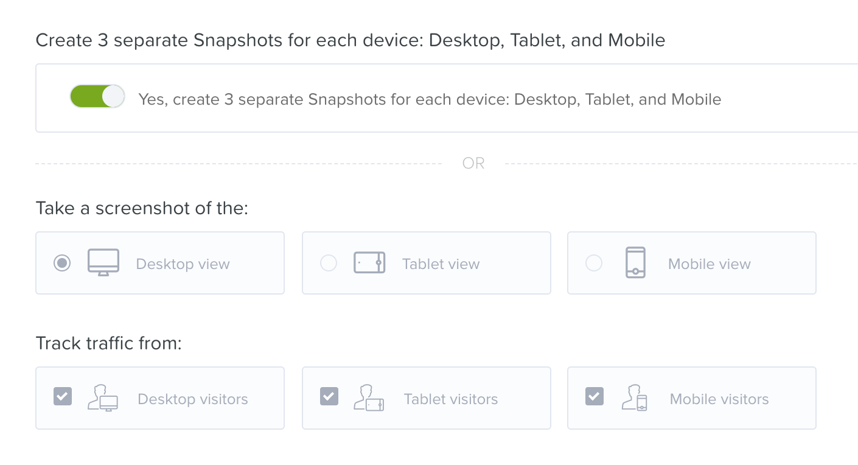Click the 'Yes, create 3 separate Snapshots' label text
858x465 pixels.
(x=430, y=99)
